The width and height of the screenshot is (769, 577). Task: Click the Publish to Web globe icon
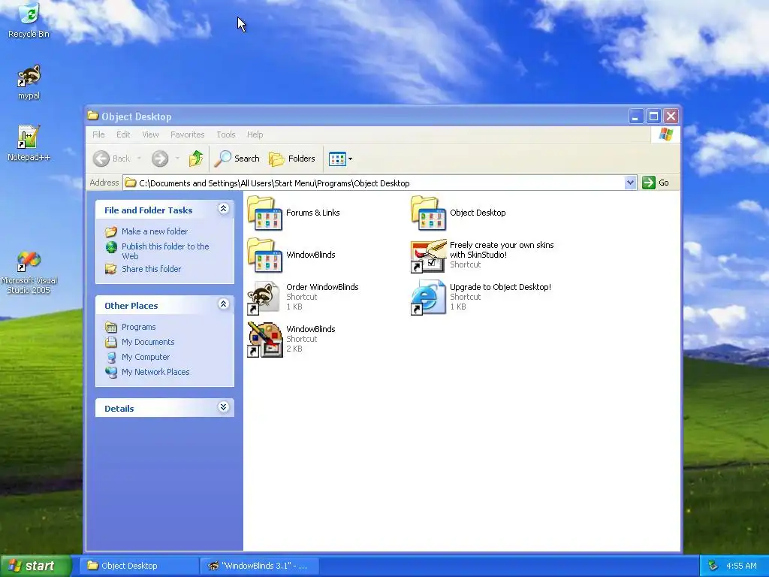click(111, 246)
